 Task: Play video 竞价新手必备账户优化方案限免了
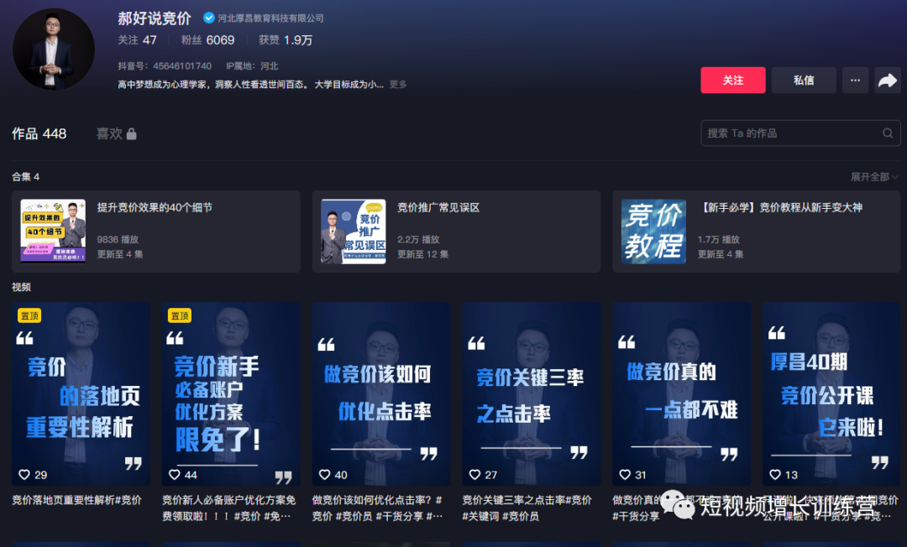tap(232, 394)
